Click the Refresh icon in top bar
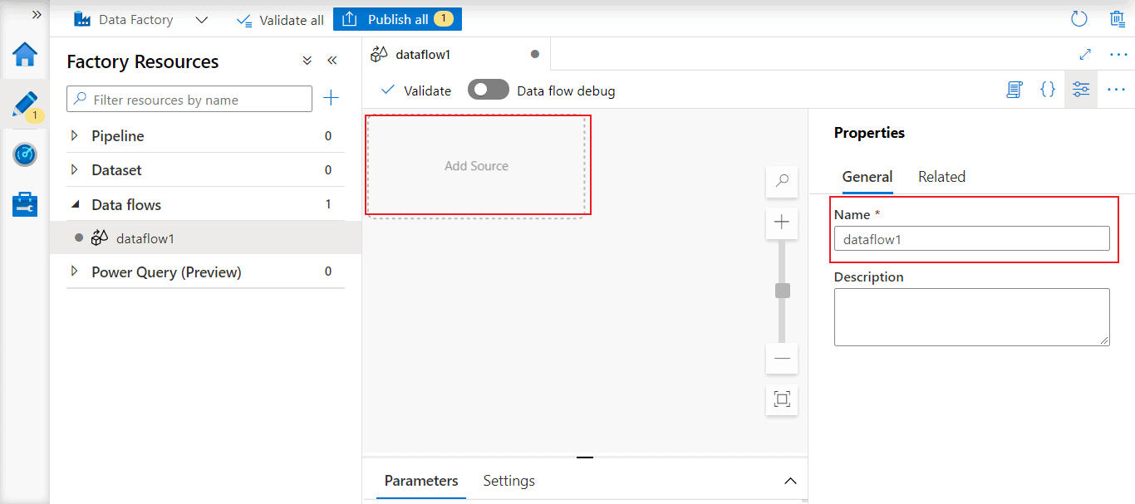This screenshot has width=1135, height=504. click(1079, 19)
